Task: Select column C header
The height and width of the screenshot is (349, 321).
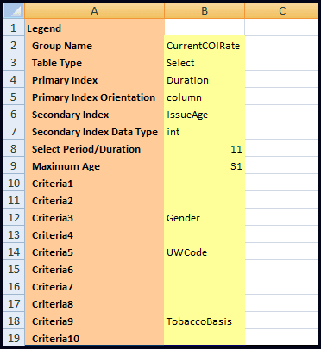Action: pyautogui.click(x=282, y=10)
